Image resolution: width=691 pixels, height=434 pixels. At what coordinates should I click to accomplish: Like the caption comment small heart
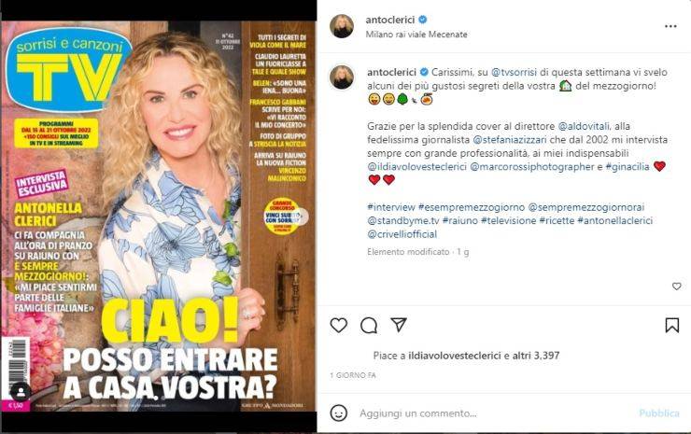pyautogui.click(x=676, y=287)
